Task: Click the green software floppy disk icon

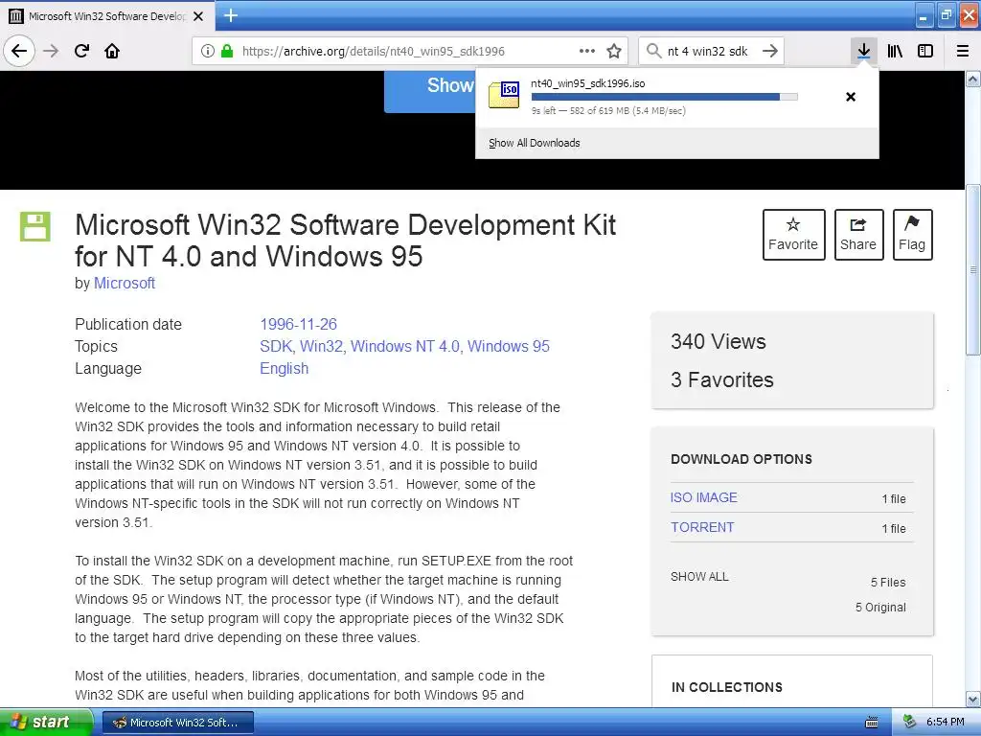Action: coord(35,226)
